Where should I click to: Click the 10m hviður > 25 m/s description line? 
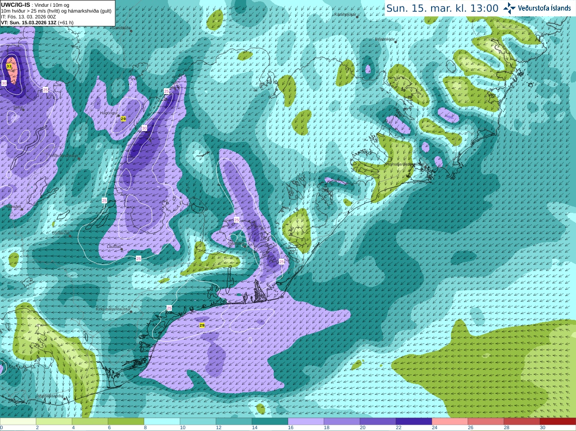(x=56, y=11)
